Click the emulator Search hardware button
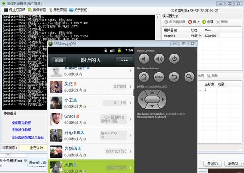244x173 pixels. click(189, 77)
